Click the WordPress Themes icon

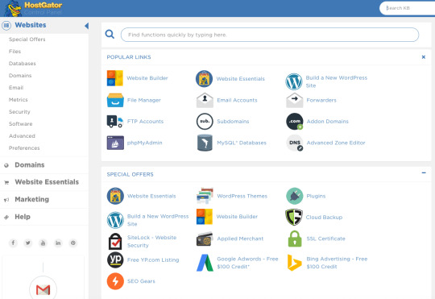point(205,196)
